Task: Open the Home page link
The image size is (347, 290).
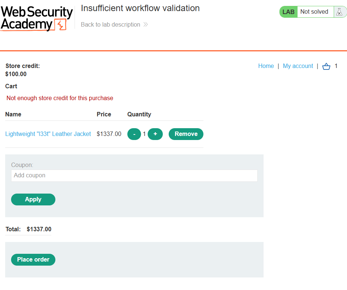Action: [266, 66]
